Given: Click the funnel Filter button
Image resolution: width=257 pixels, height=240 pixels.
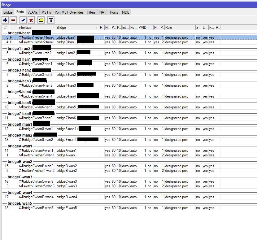Looking at the screenshot, I should point(51,20).
